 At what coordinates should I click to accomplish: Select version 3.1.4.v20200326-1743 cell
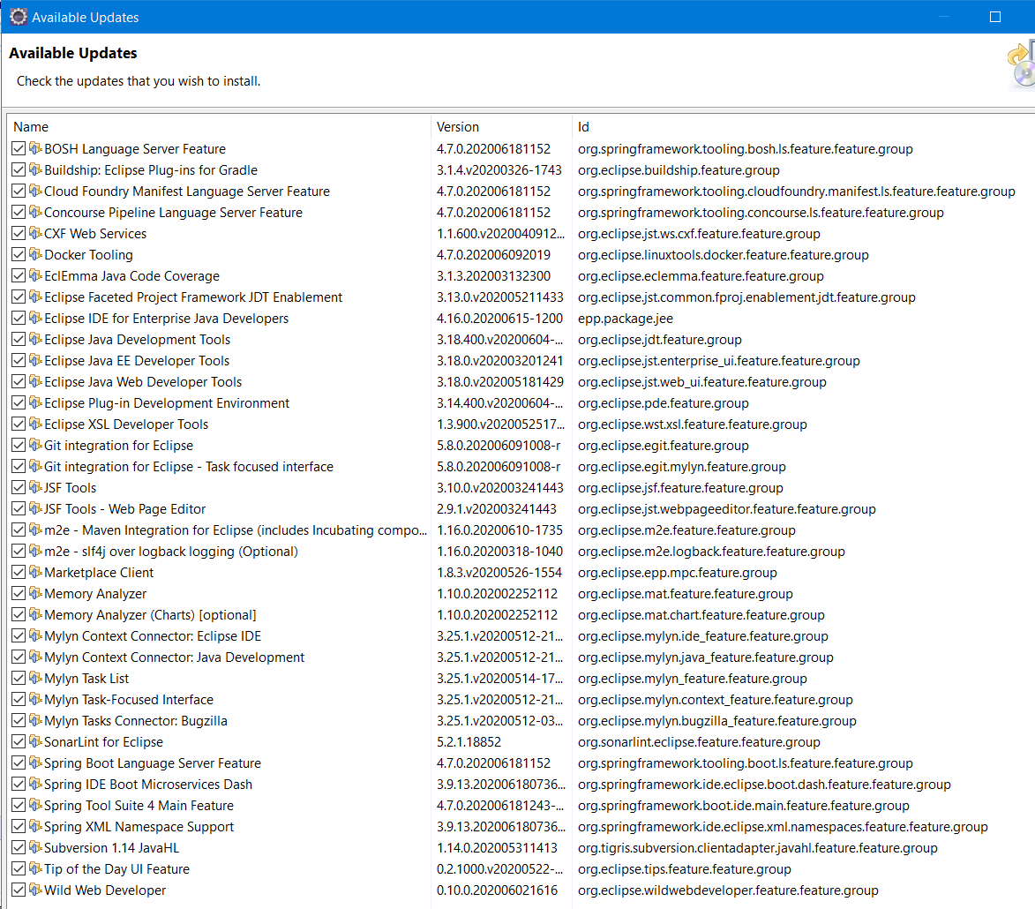tap(499, 169)
